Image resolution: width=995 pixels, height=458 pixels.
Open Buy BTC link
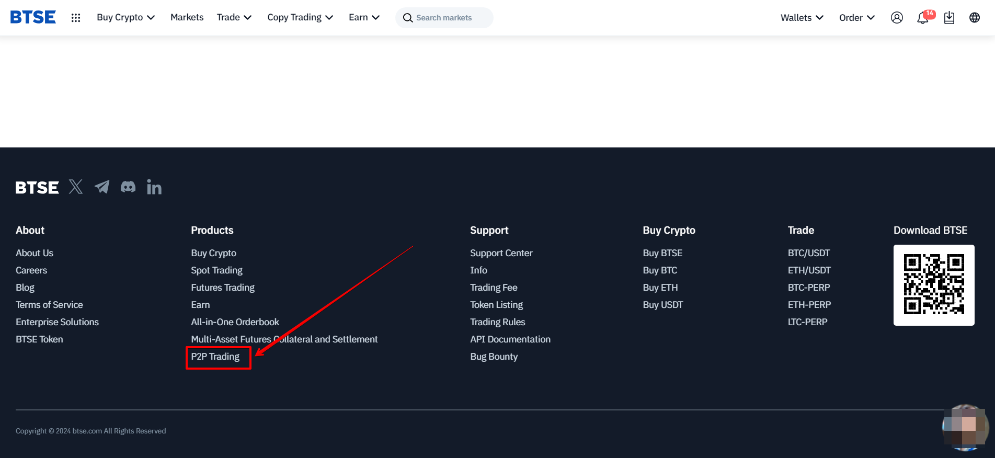pyautogui.click(x=660, y=270)
